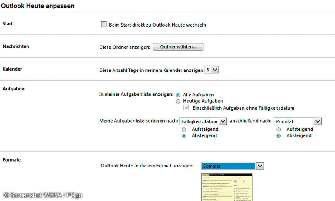Click the 'Outlook Heute anpassen' heading
The width and height of the screenshot is (335, 201).
[x=38, y=6]
